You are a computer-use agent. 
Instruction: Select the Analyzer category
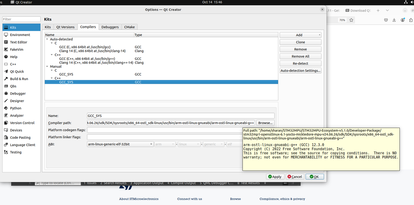click(x=22, y=116)
